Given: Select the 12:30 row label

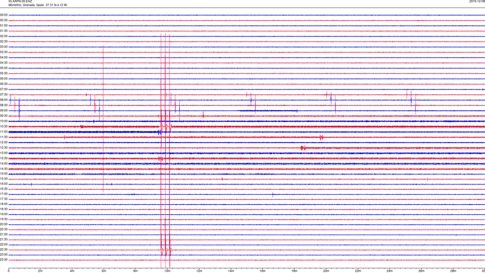Looking at the screenshot, I should coord(4,148).
